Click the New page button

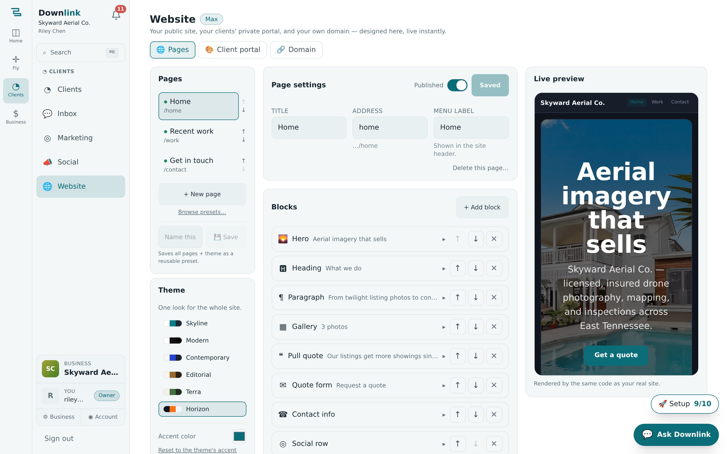[x=202, y=194]
